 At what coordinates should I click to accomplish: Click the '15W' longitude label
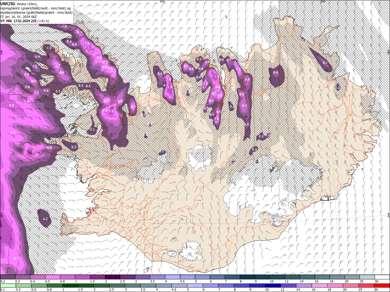click(323, 2)
